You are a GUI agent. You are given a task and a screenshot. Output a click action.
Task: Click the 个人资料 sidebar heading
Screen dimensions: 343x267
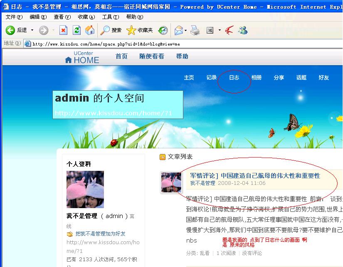tap(79, 164)
